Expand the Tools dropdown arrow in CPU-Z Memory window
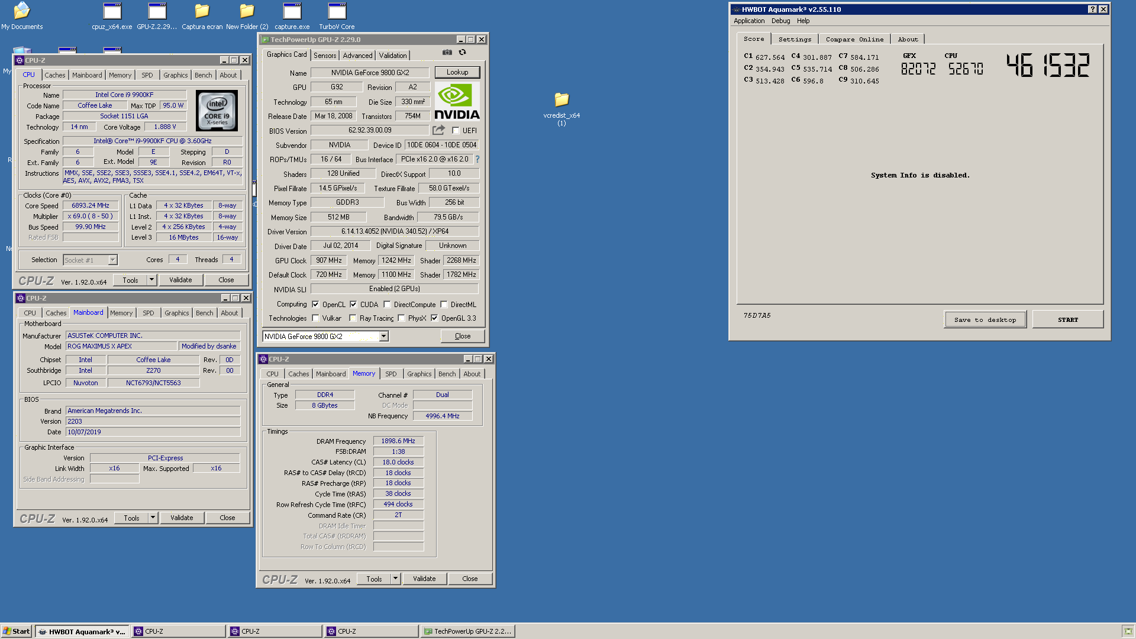 pyautogui.click(x=395, y=579)
